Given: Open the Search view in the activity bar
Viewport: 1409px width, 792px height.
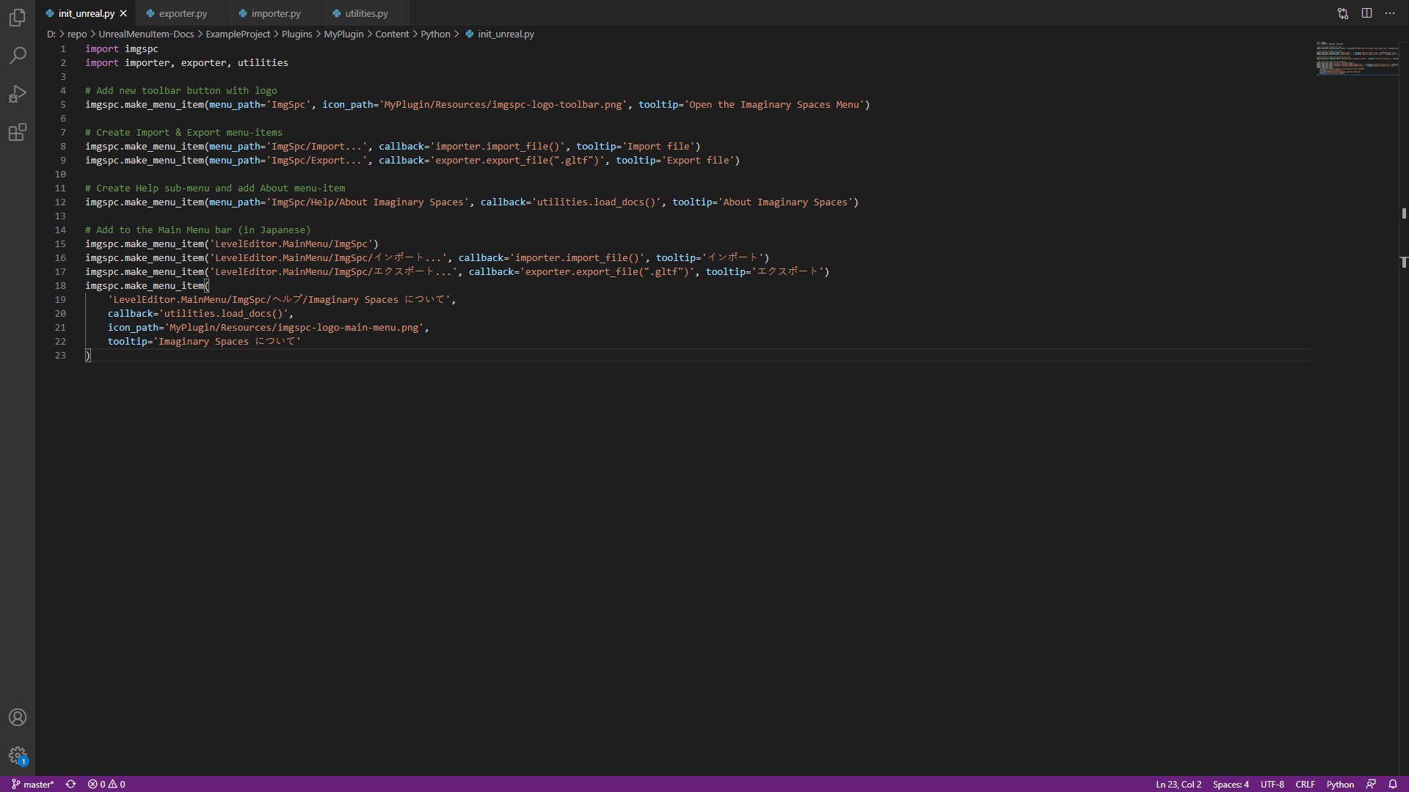Looking at the screenshot, I should (x=18, y=56).
